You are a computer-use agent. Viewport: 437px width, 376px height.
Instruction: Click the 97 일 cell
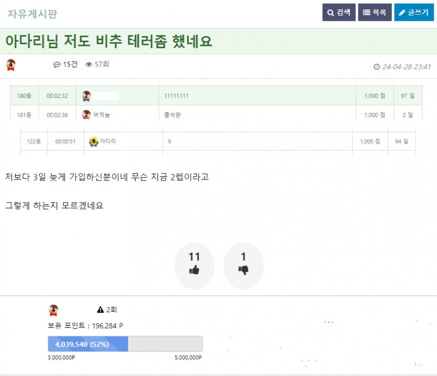tap(408, 96)
